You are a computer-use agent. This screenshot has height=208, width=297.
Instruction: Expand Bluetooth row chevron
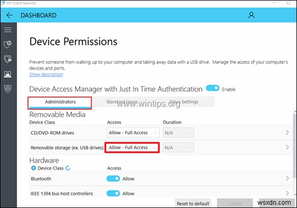coord(287,178)
